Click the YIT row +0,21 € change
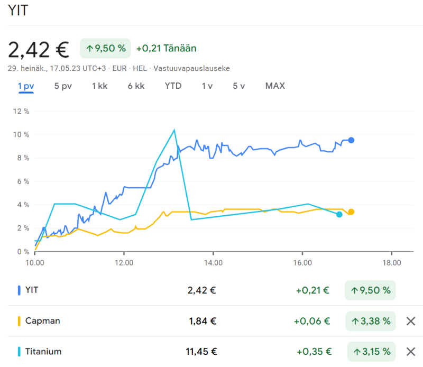423x367 pixels. (x=312, y=290)
